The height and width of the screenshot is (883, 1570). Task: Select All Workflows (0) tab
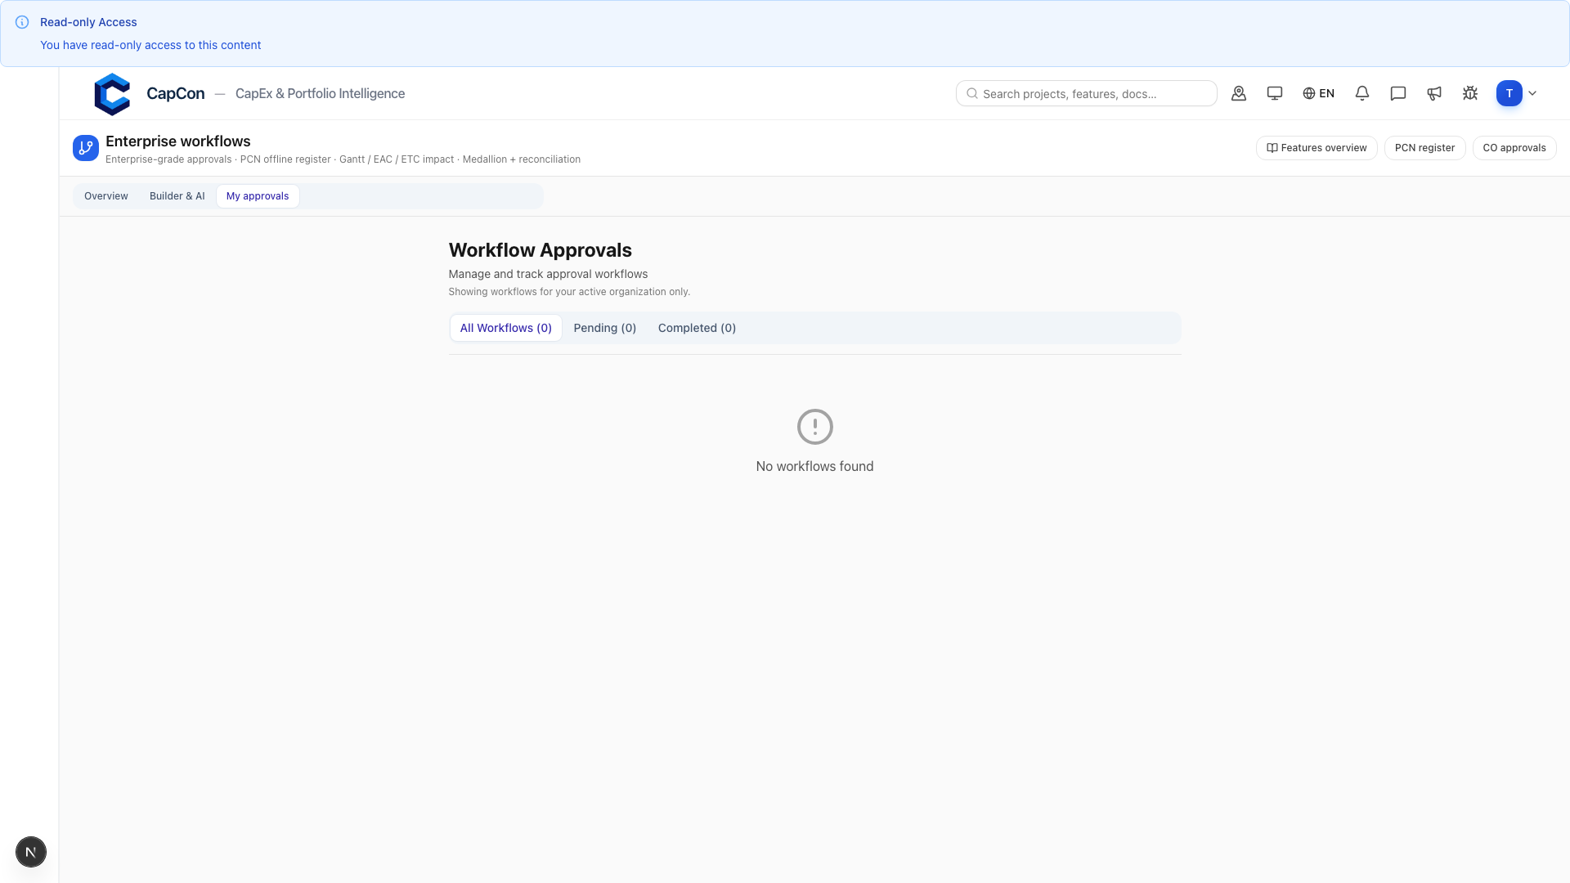coord(506,328)
